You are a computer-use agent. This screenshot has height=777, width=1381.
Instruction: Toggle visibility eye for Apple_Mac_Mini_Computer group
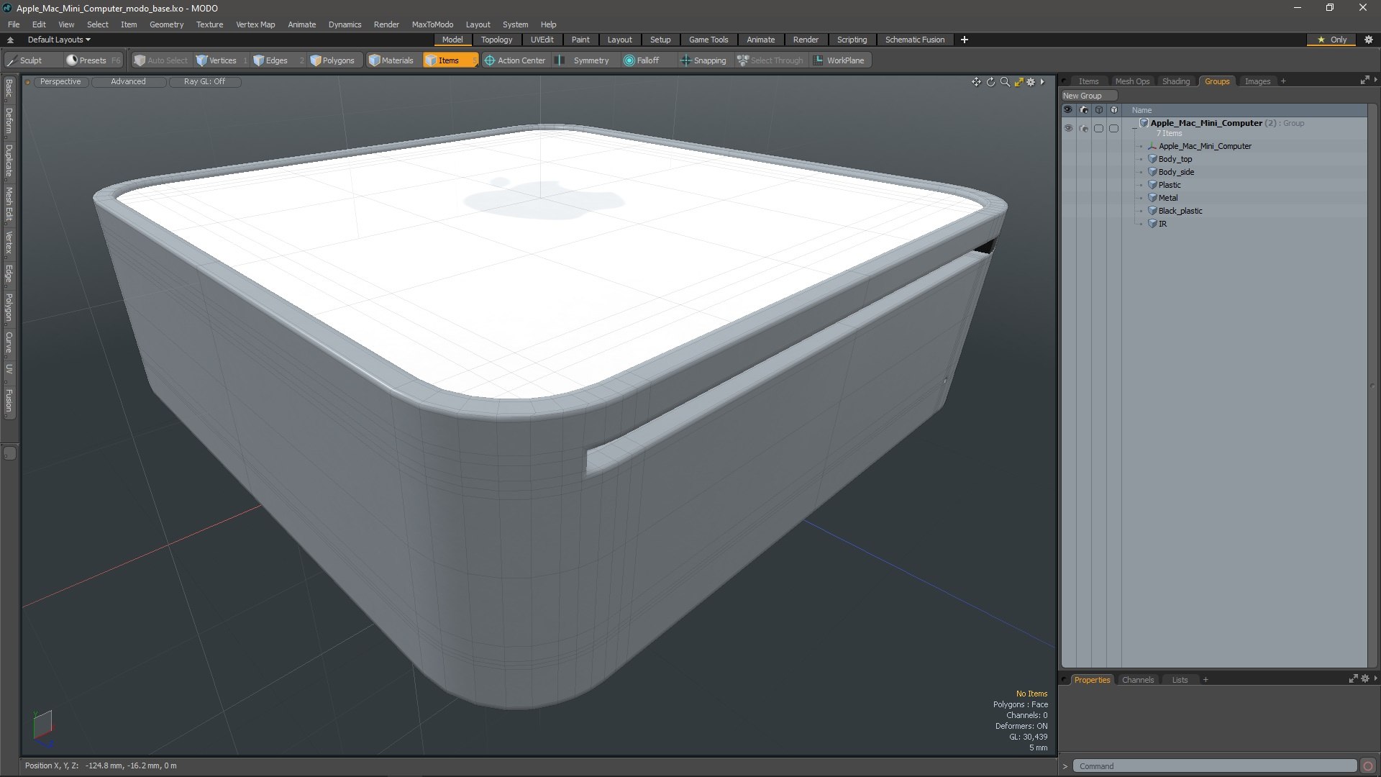click(x=1068, y=128)
